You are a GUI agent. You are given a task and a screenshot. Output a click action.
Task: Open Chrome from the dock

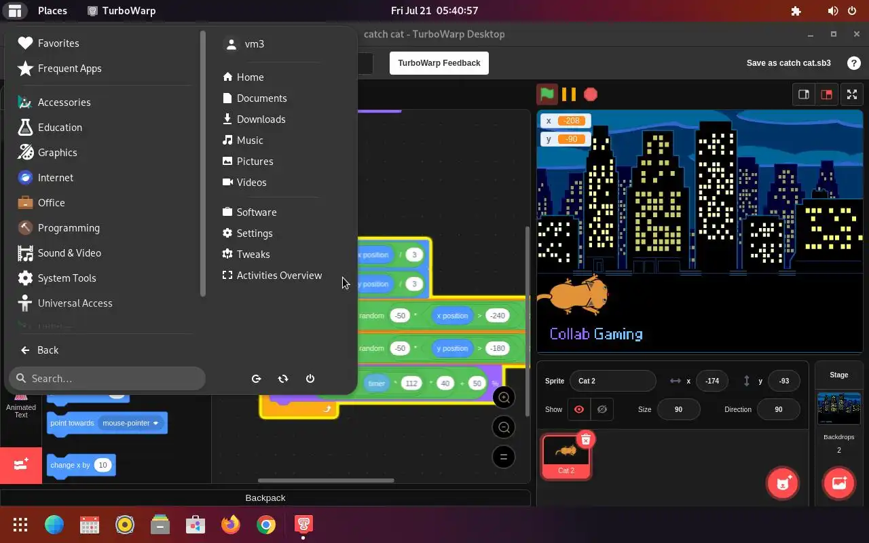pos(266,525)
